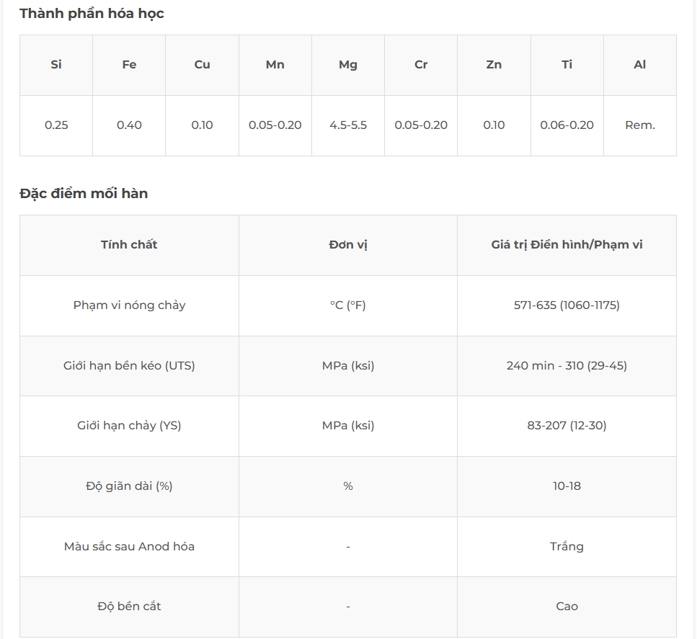Select the Mg header in composition table

point(348,65)
